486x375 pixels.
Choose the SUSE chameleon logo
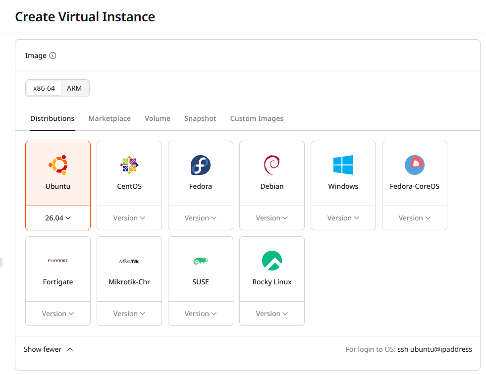tap(201, 261)
